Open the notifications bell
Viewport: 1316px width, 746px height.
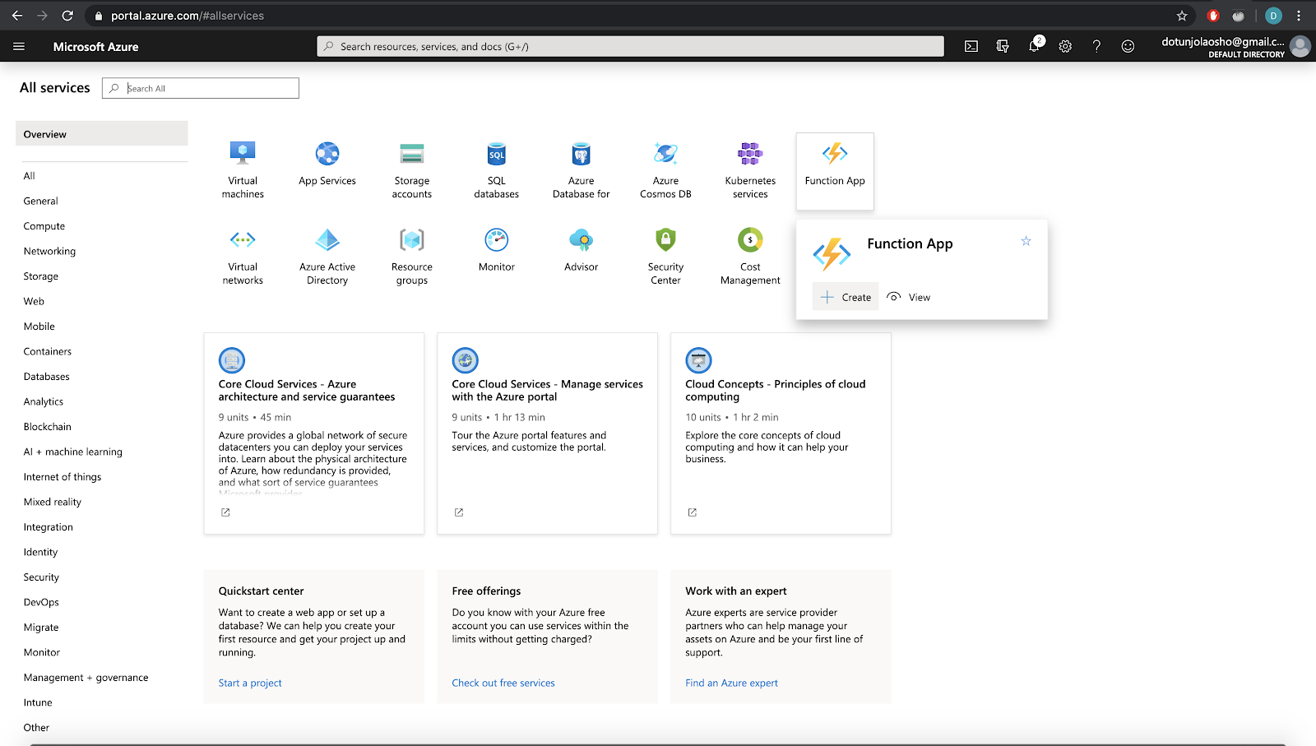tap(1035, 47)
